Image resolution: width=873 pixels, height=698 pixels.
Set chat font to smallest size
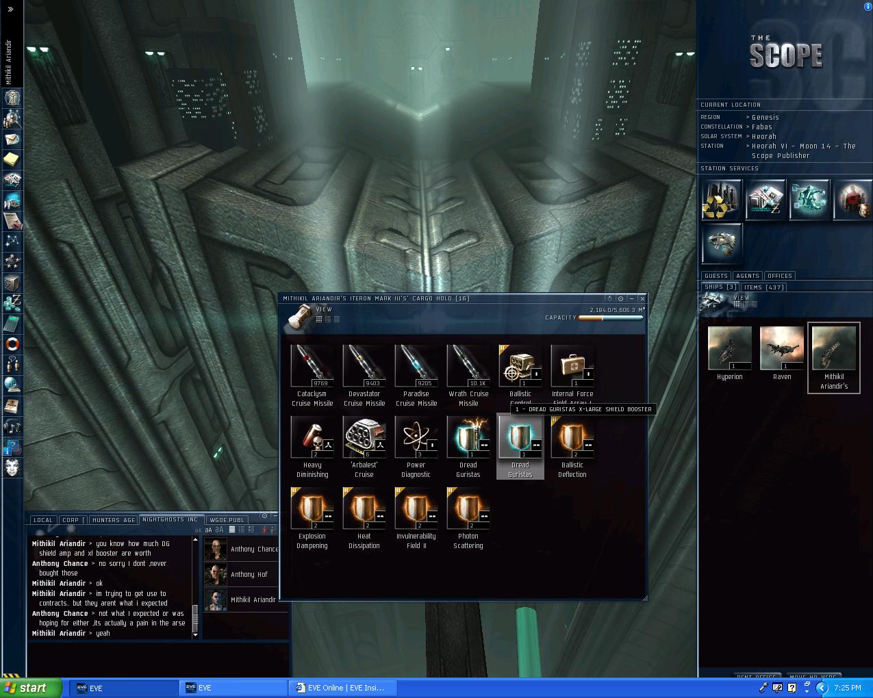tap(199, 530)
